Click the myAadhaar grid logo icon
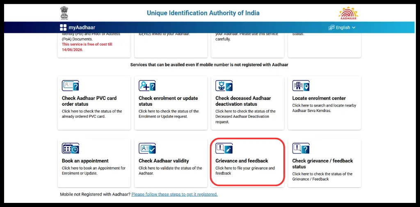This screenshot has width=420, height=207. 63,27
